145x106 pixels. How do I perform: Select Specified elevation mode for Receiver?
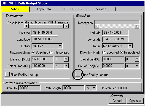point(104,53)
